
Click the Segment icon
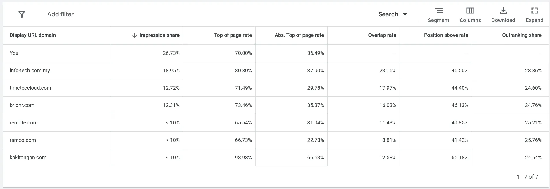(438, 14)
